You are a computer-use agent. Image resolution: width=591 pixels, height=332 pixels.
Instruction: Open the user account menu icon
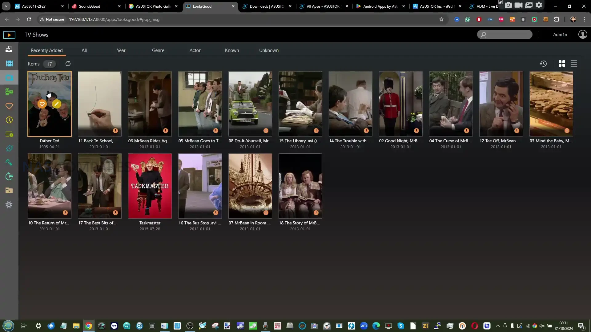pos(582,34)
